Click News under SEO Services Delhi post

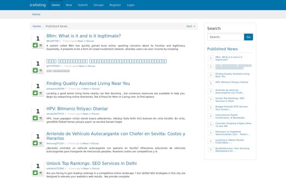pos(86,169)
